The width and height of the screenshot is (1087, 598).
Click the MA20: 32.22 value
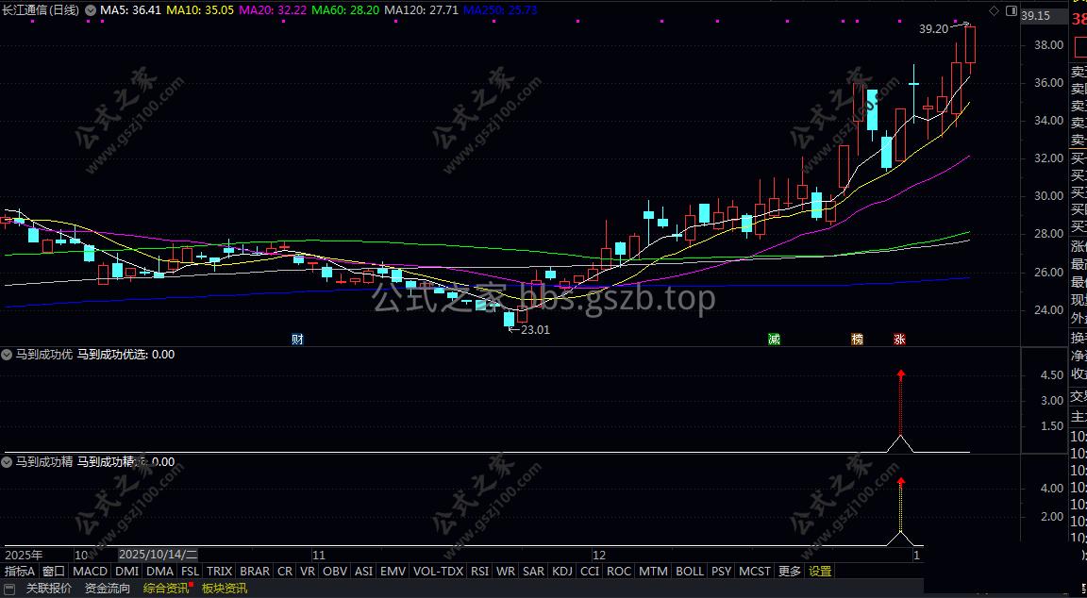pyautogui.click(x=273, y=10)
